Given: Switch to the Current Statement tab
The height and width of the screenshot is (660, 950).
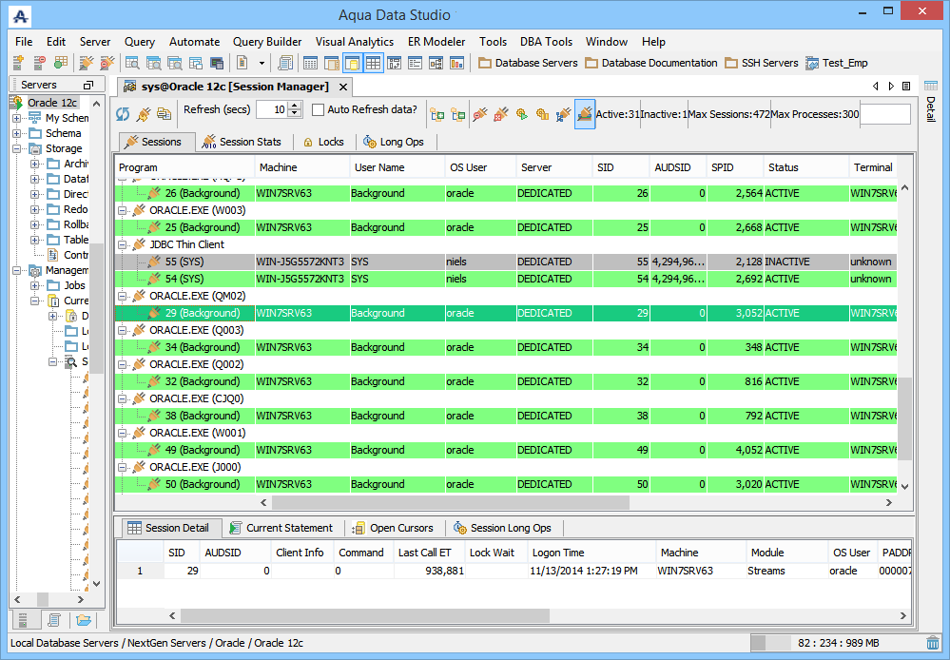Looking at the screenshot, I should tap(280, 528).
